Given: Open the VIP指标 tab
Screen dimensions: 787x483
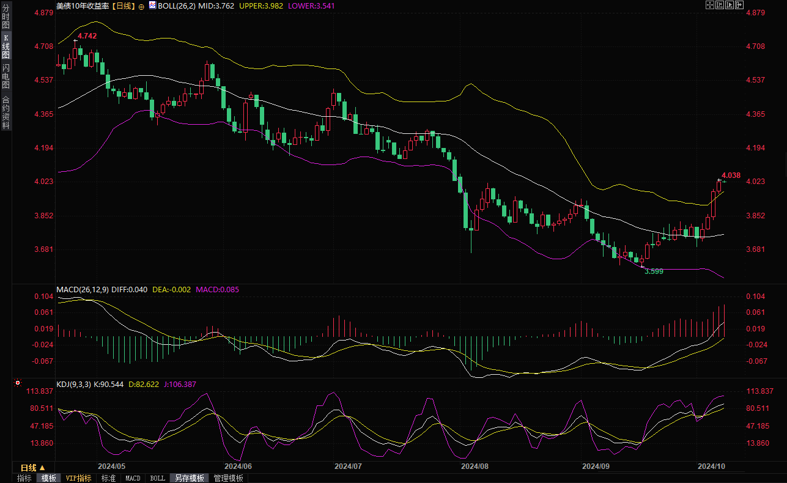Looking at the screenshot, I should [78, 478].
